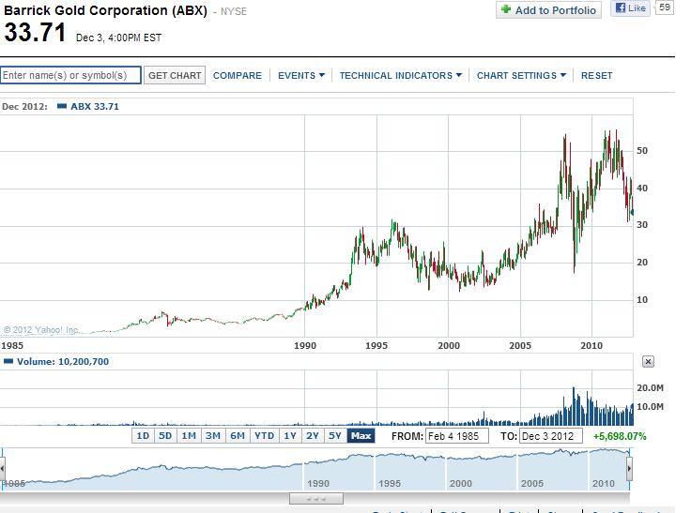Click the Facebook Like button
This screenshot has width=691, height=513.
point(630,8)
